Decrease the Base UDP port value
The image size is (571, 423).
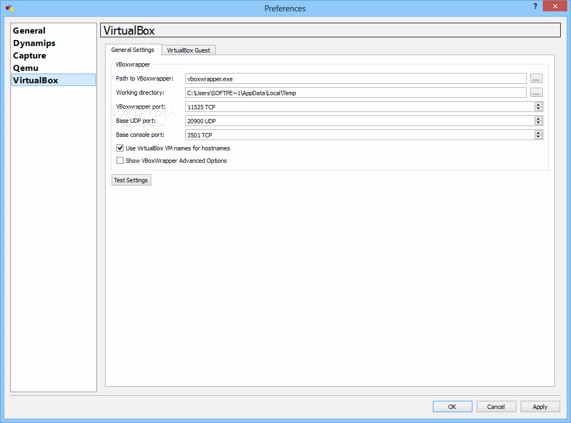pos(538,123)
